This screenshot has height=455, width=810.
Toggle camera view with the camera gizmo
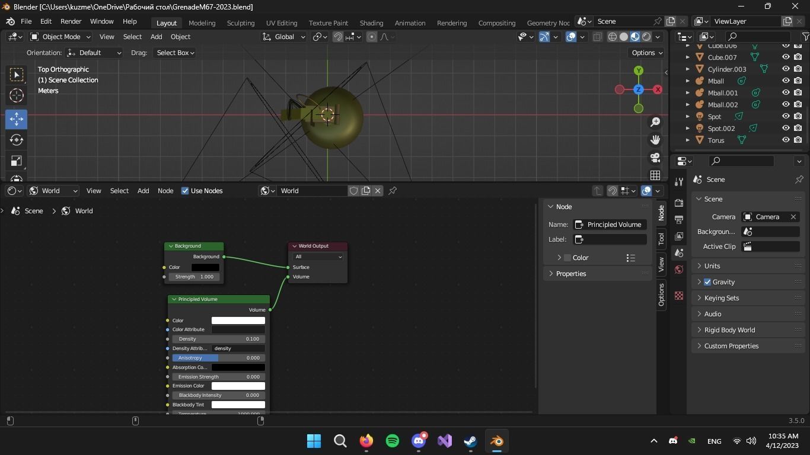[x=655, y=158]
